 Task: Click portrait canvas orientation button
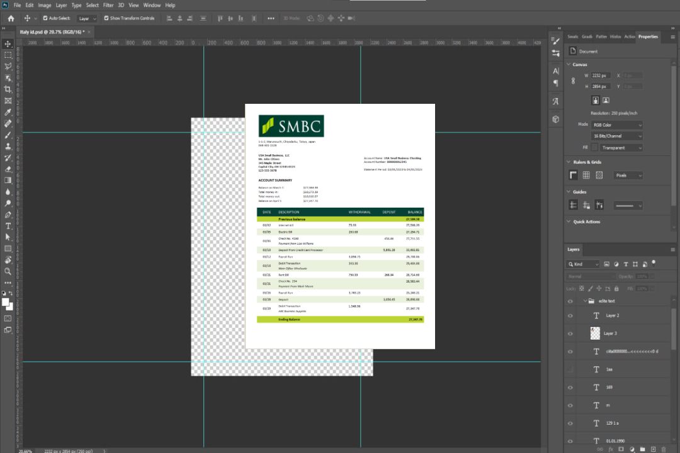tap(596, 101)
